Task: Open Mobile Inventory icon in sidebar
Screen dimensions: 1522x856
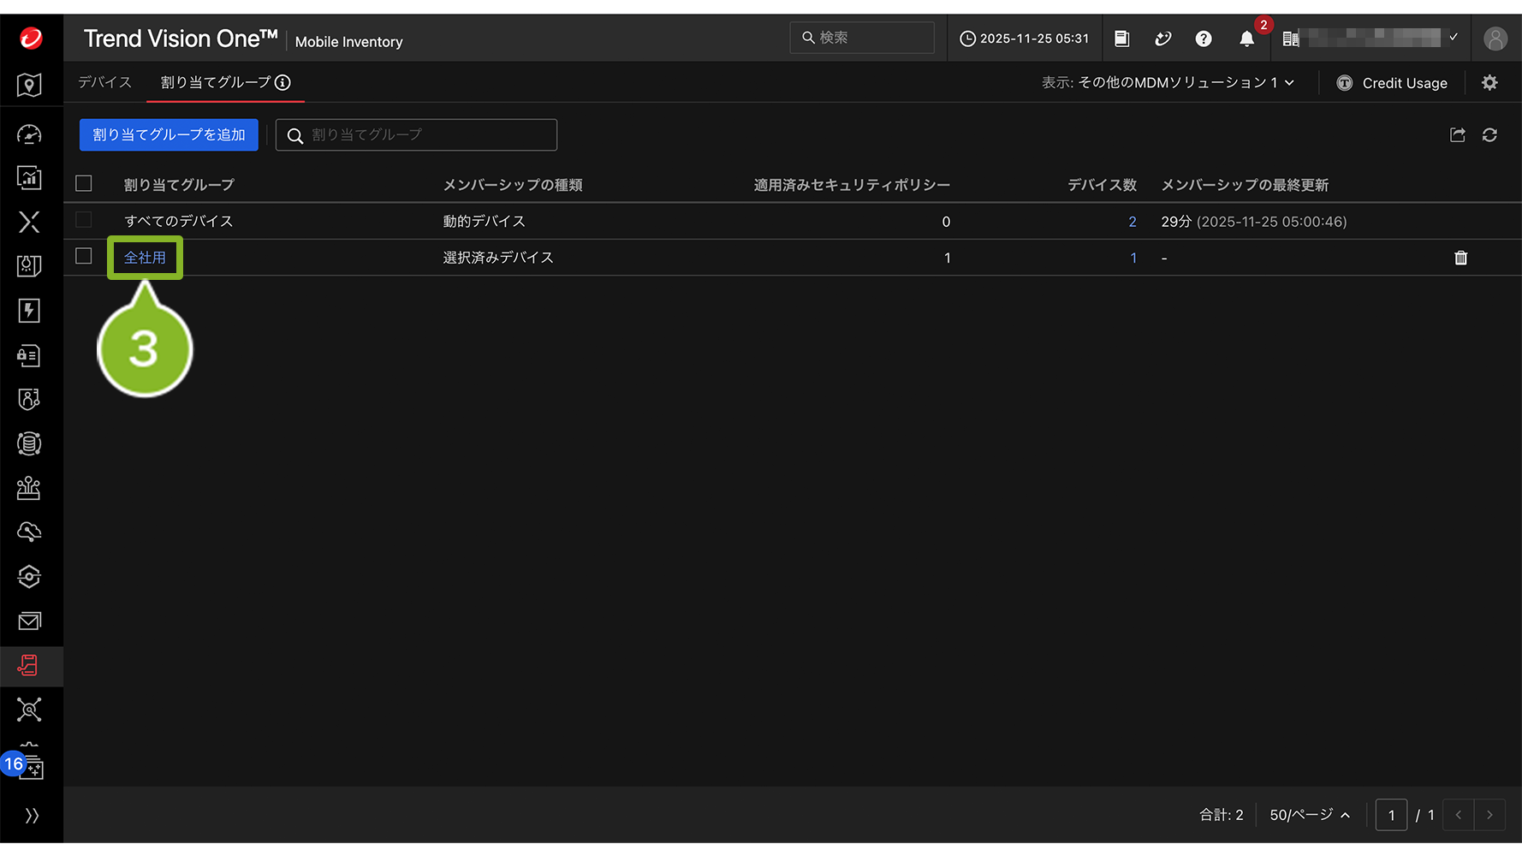Action: [29, 665]
